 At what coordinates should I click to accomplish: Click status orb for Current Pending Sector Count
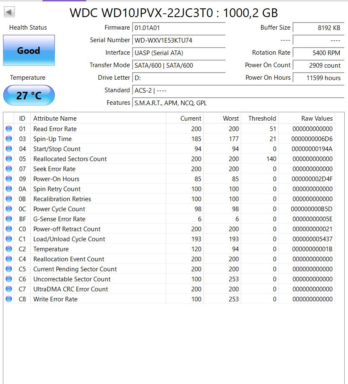click(9, 269)
